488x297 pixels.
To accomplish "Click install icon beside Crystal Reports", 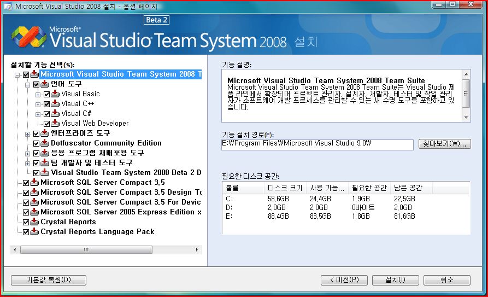I will 34,222.
